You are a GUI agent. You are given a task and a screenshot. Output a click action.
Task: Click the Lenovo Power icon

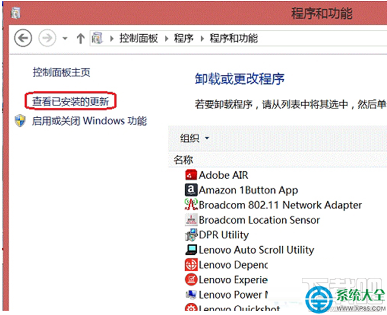point(191,294)
